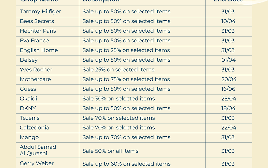Screen dimensions: 268x168
Task: Click the Guess end date 16/06
Action: tap(228, 89)
